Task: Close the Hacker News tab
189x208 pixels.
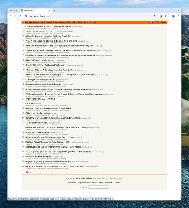Action: click(49, 10)
